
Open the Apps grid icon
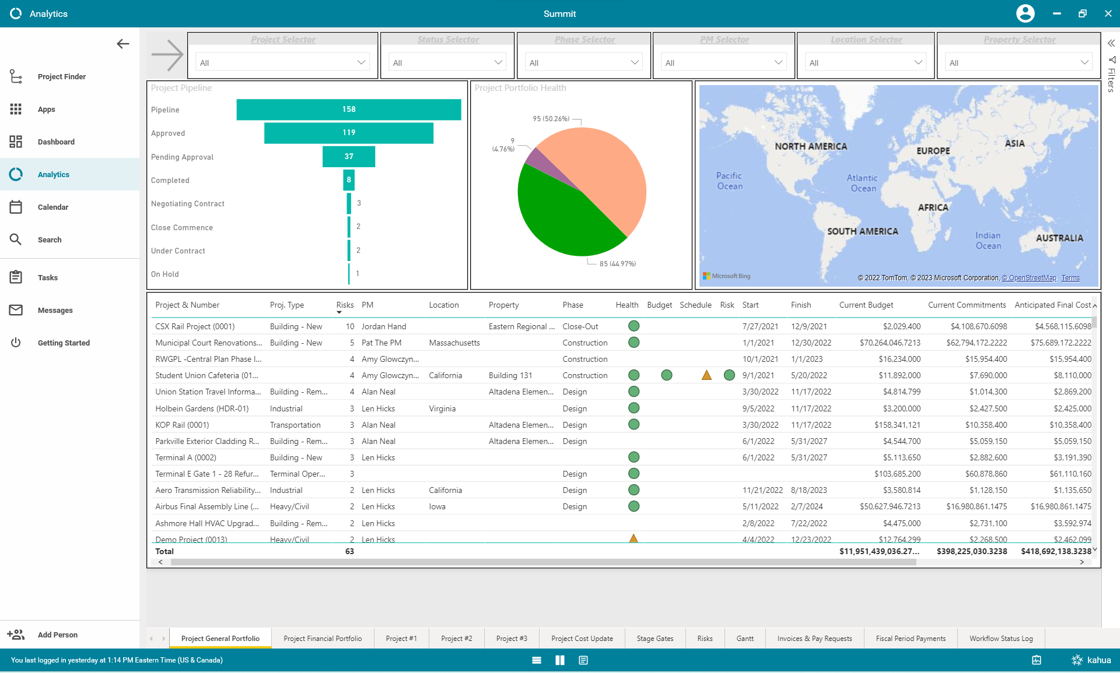click(x=16, y=109)
